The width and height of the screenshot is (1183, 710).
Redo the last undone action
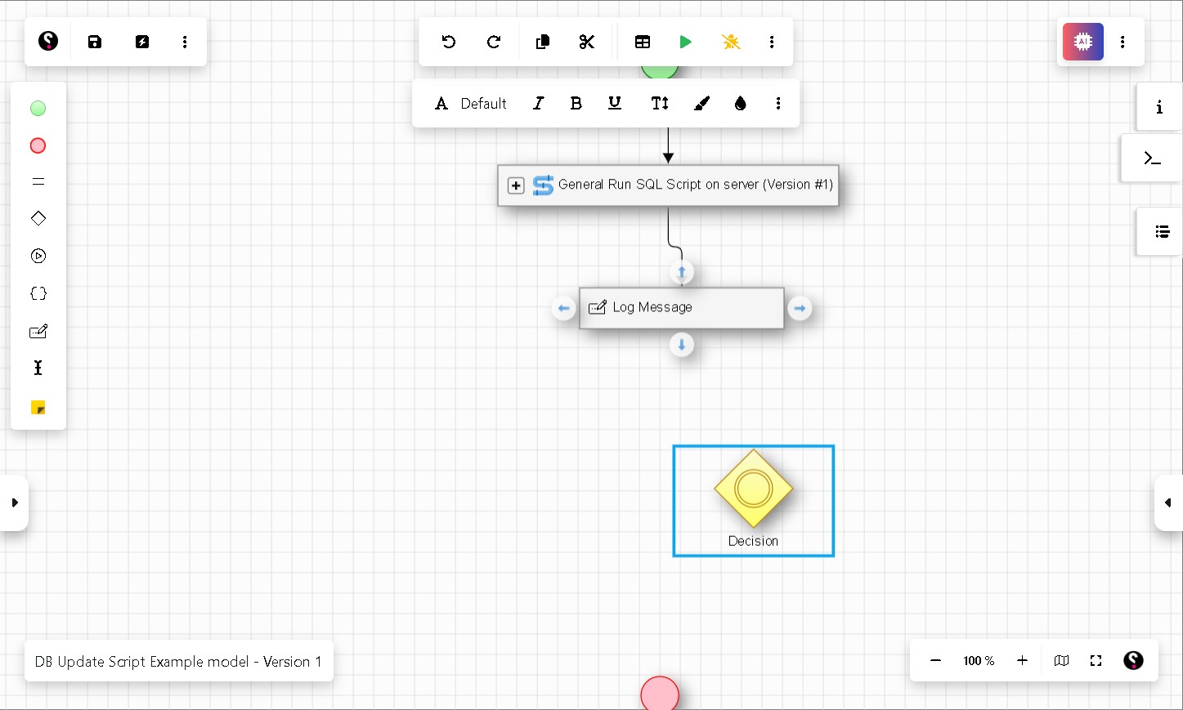click(494, 42)
